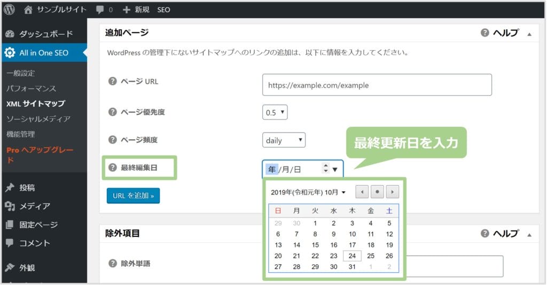The width and height of the screenshot is (547, 285).
Task: Jump to today in calendar
Action: pyautogui.click(x=377, y=192)
